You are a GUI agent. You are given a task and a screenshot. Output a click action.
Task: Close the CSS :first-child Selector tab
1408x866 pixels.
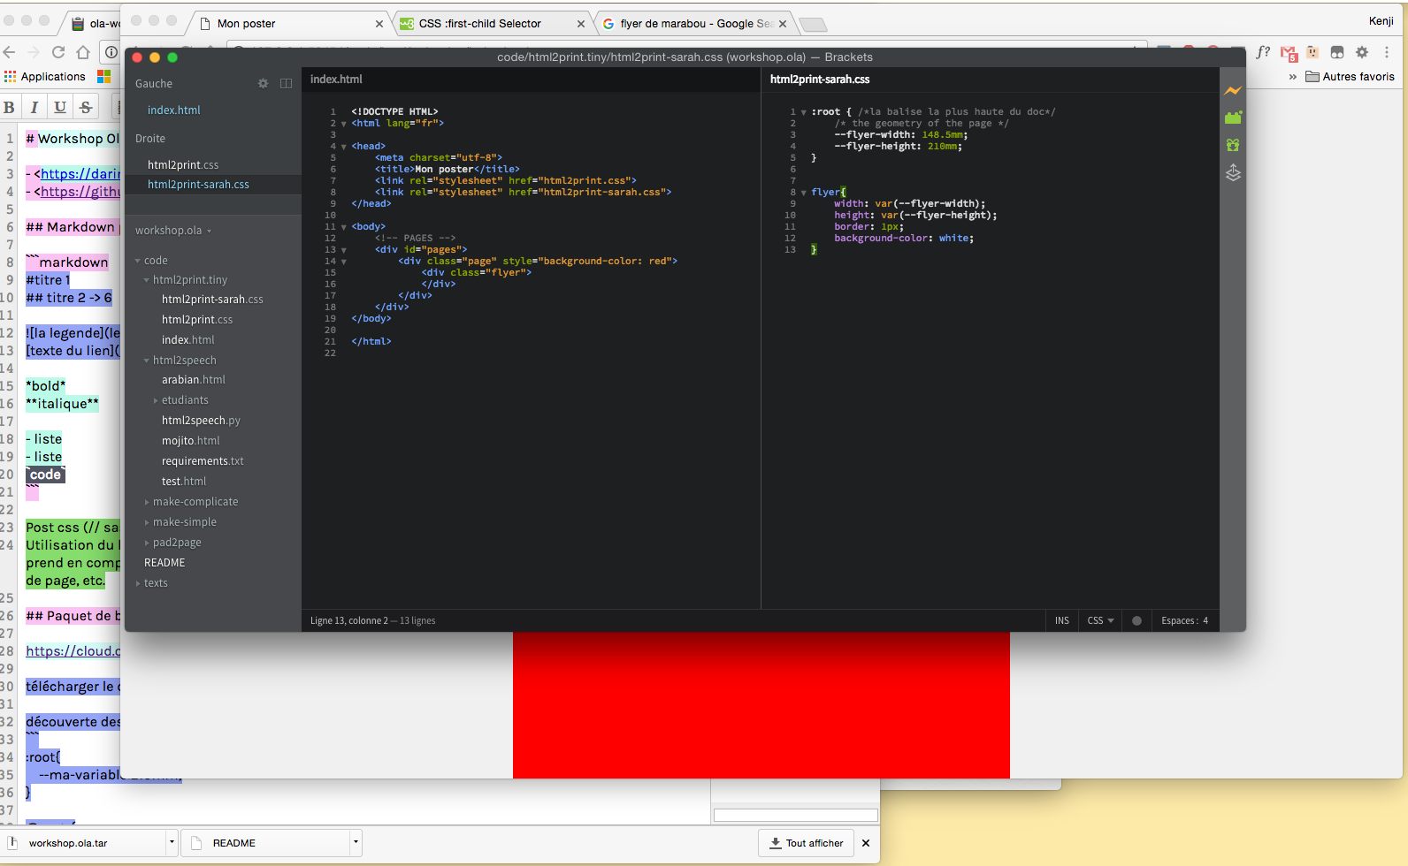(580, 24)
